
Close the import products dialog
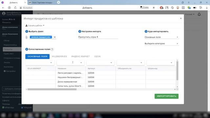click(181, 18)
